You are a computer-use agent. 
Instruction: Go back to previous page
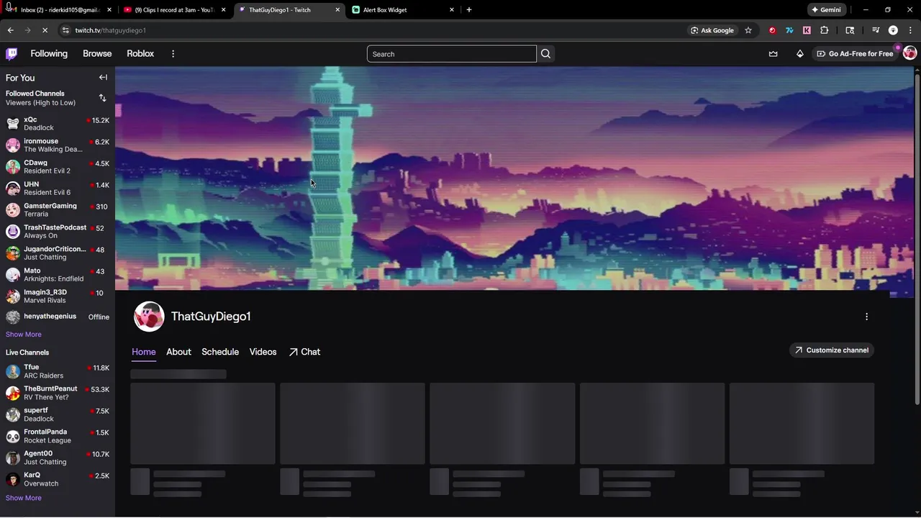click(x=10, y=30)
